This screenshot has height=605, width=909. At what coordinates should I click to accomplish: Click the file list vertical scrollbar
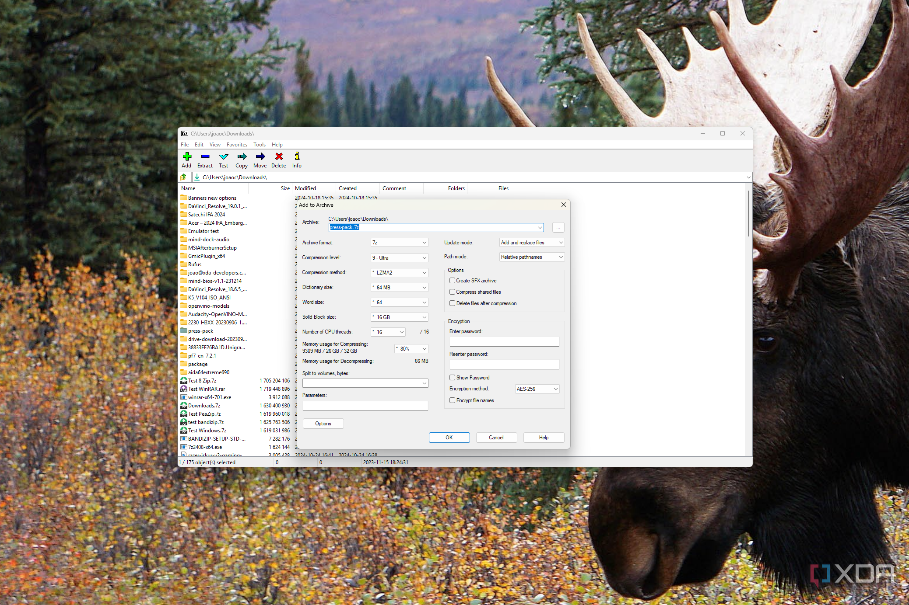(748, 214)
